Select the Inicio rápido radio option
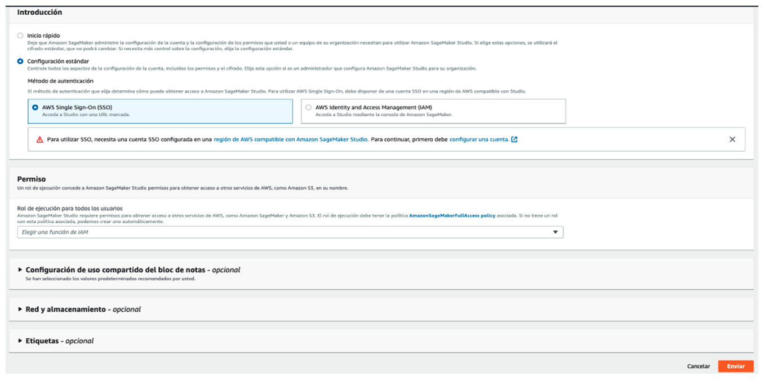This screenshot has width=764, height=380. coord(20,36)
